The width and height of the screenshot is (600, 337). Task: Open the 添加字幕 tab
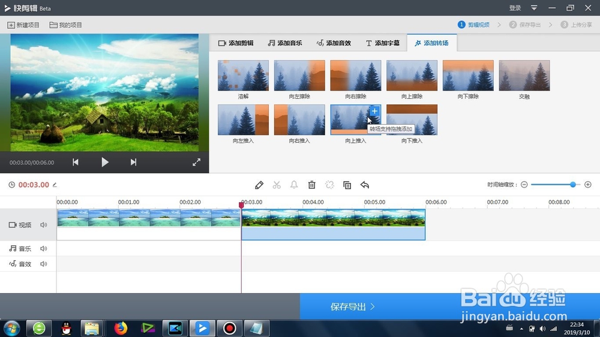click(382, 43)
